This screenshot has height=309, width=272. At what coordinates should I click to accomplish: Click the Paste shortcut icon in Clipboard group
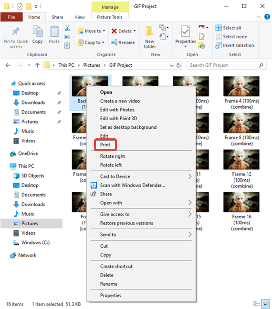[67, 45]
